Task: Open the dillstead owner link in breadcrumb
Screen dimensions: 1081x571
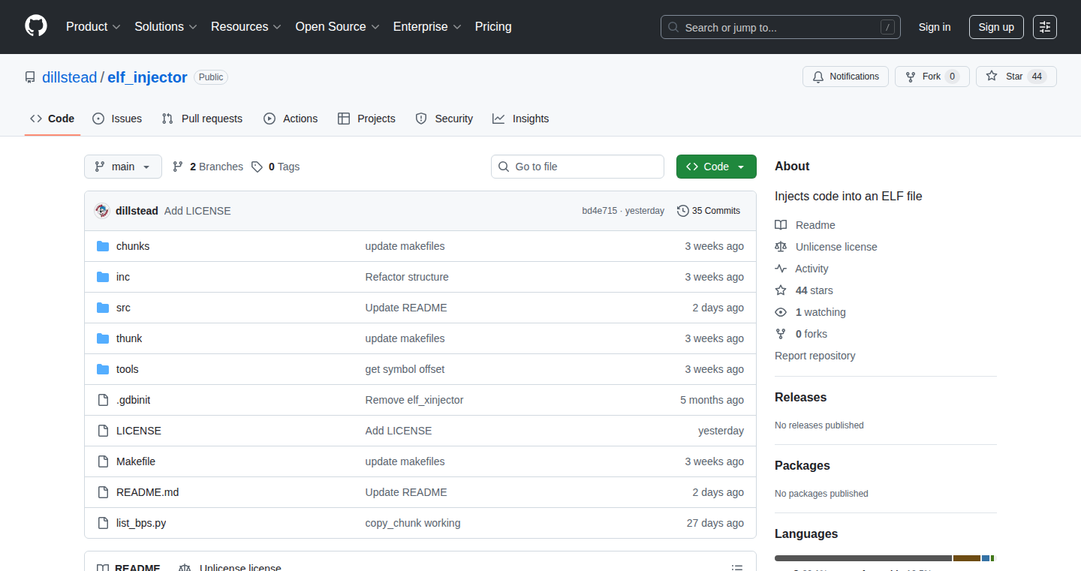Action: [69, 77]
